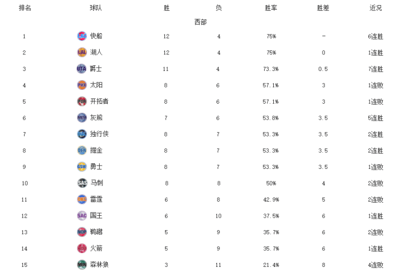Click the 近况 column header
Image resolution: width=401 pixels, height=272 pixels.
point(376,8)
